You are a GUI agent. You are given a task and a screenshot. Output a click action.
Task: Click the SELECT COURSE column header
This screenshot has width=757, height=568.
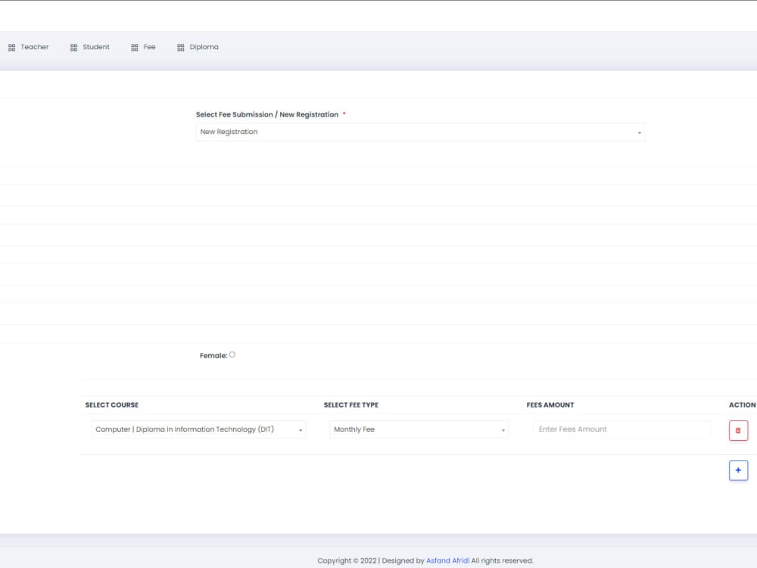click(112, 404)
